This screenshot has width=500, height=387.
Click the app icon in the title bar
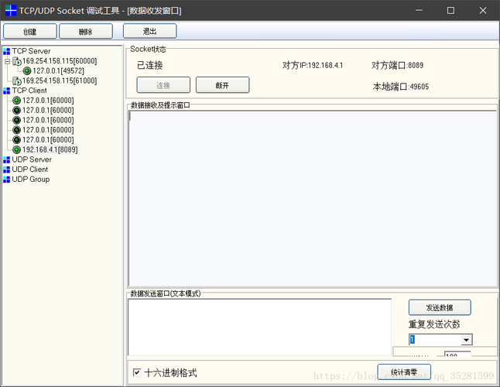[11, 10]
